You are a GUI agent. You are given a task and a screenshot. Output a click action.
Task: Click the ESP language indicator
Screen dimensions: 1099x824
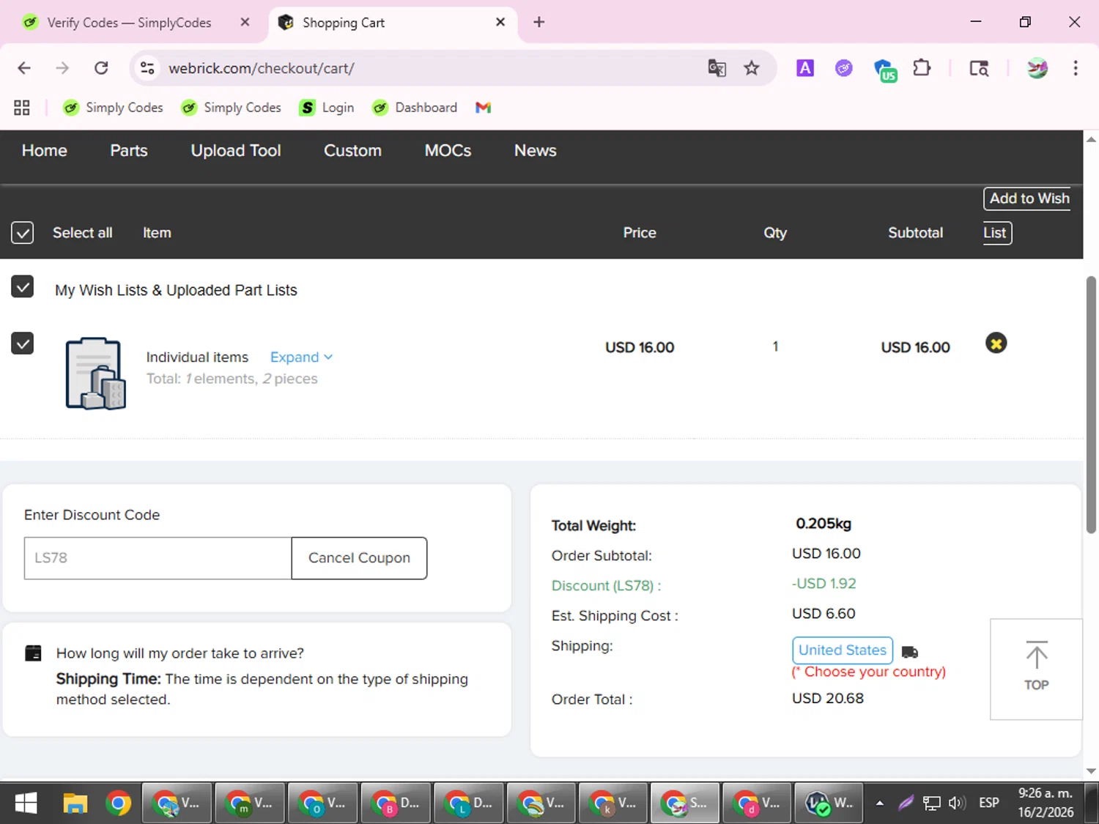coord(988,803)
